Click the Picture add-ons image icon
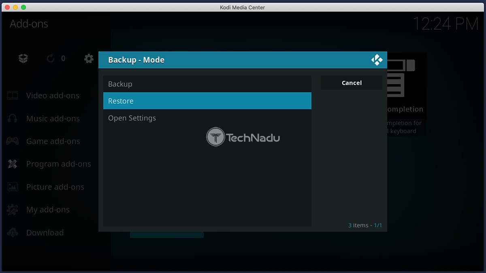 point(13,187)
